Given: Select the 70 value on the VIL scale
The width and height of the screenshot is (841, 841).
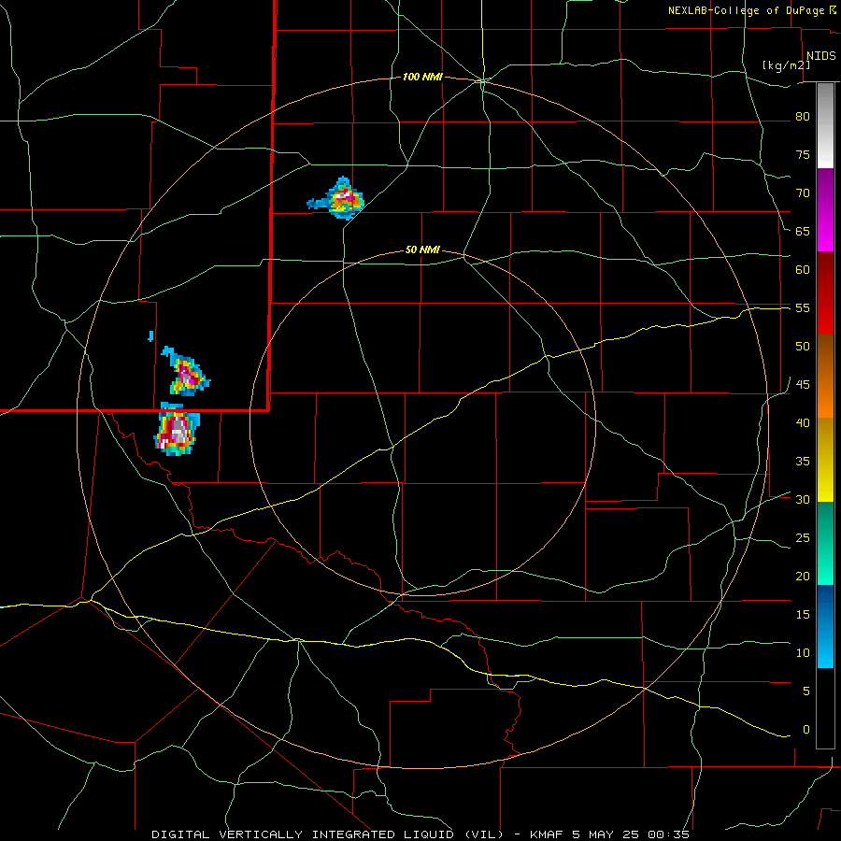Looking at the screenshot, I should coord(803,193).
